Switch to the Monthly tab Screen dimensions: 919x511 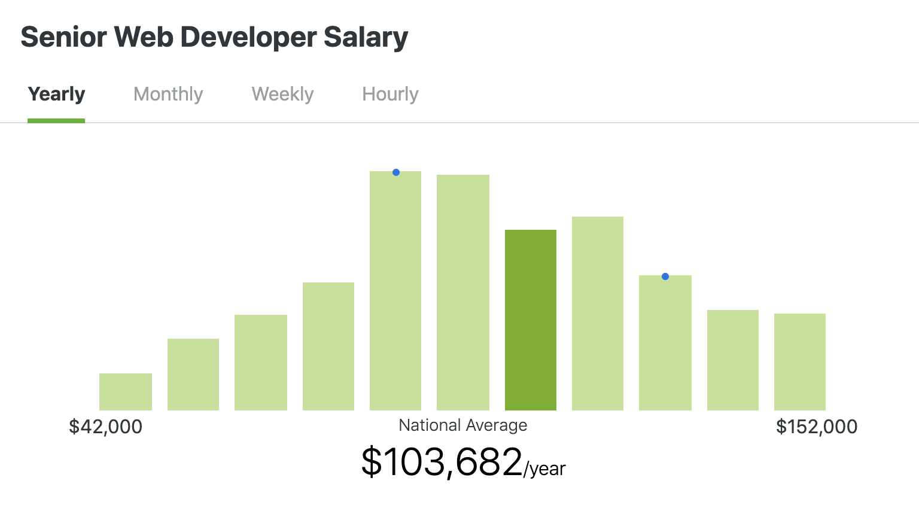point(168,94)
